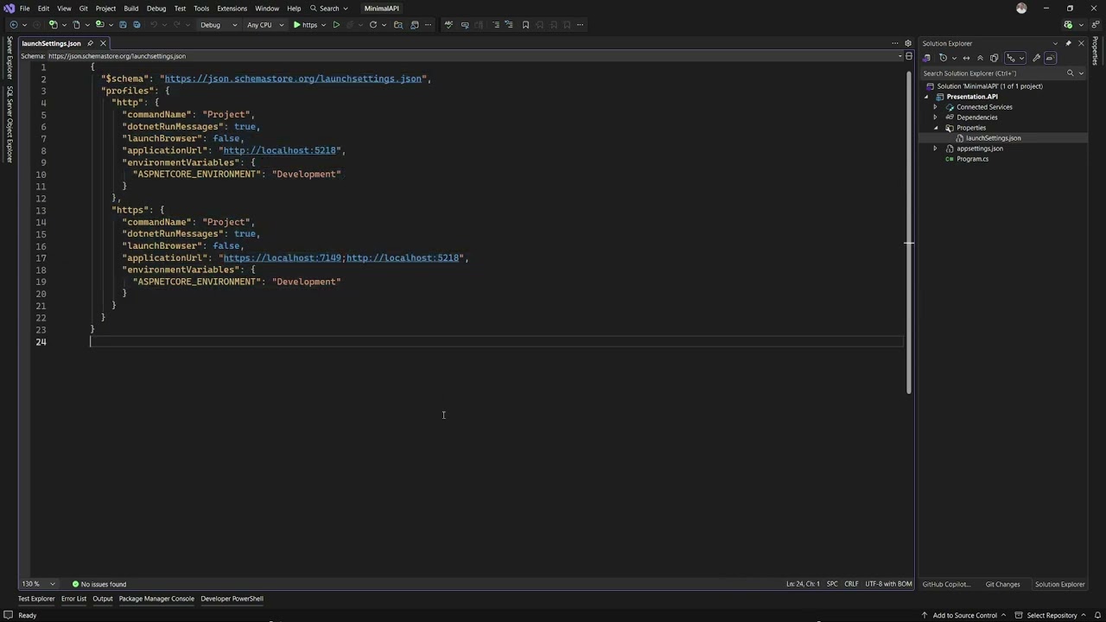Screen dimensions: 1106x622
Task: Click the editor split window icon
Action: [908, 56]
